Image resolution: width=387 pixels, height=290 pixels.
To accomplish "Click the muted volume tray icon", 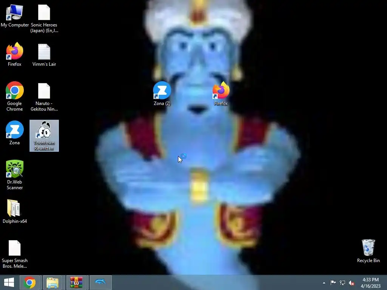I will [351, 283].
